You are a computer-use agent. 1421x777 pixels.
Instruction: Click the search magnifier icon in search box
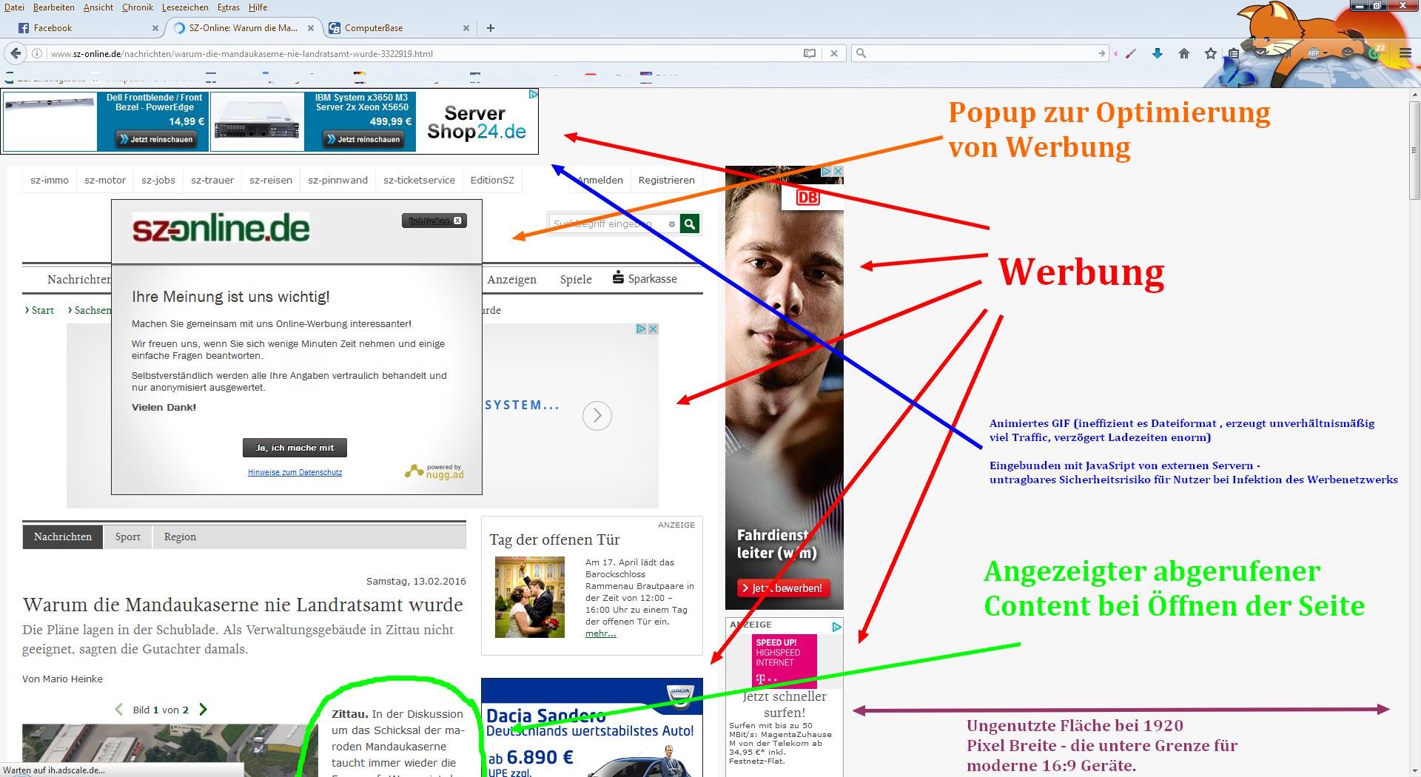click(x=861, y=53)
